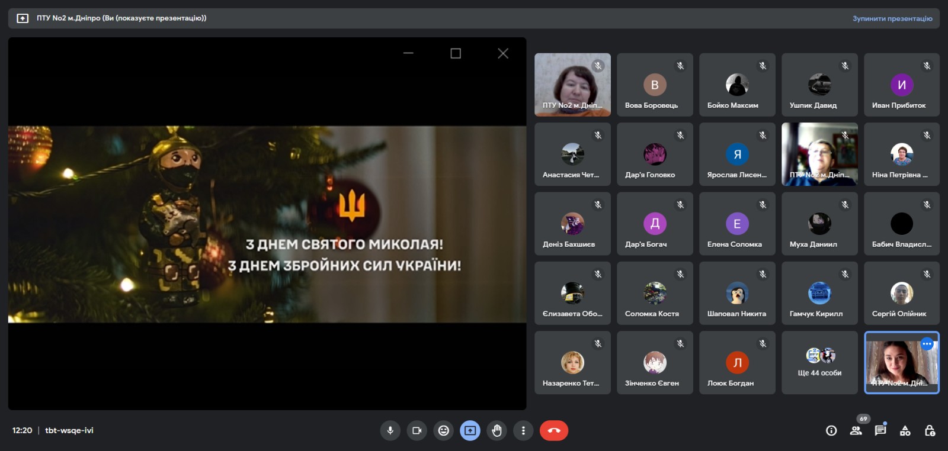
Task: Click Бабич Владисл... black avatar
Action: [902, 224]
